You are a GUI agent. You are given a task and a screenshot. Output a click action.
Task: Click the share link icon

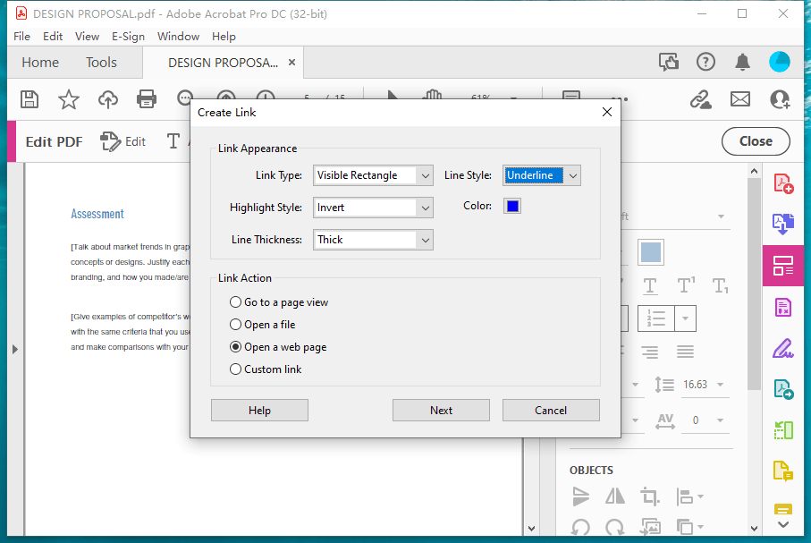[701, 99]
